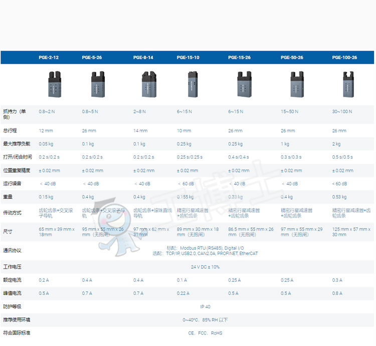Click the PGE-5-26 gripper product image
Viewport: 376px width, 346px height.
pyautogui.click(x=97, y=84)
